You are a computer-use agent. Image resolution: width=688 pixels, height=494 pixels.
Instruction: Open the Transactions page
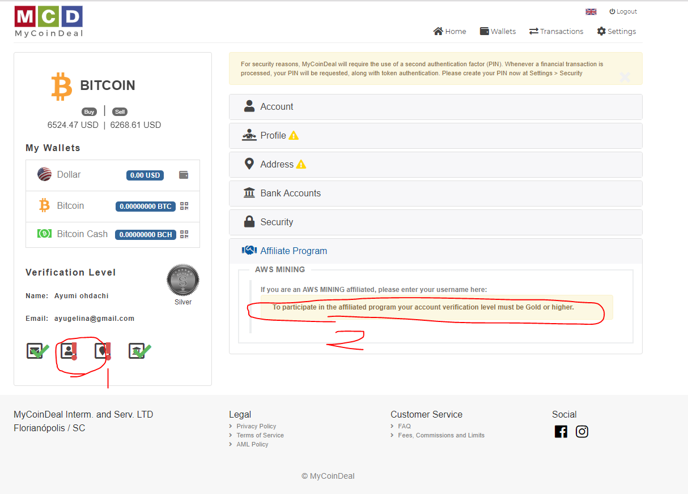[556, 31]
